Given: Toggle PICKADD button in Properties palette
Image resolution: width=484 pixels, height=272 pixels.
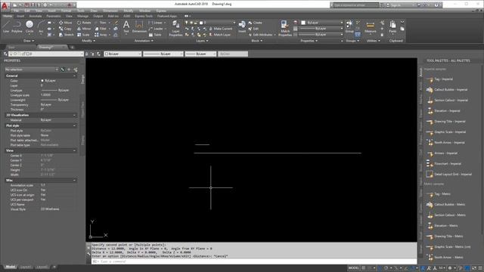Looking at the screenshot, I should [63, 70].
